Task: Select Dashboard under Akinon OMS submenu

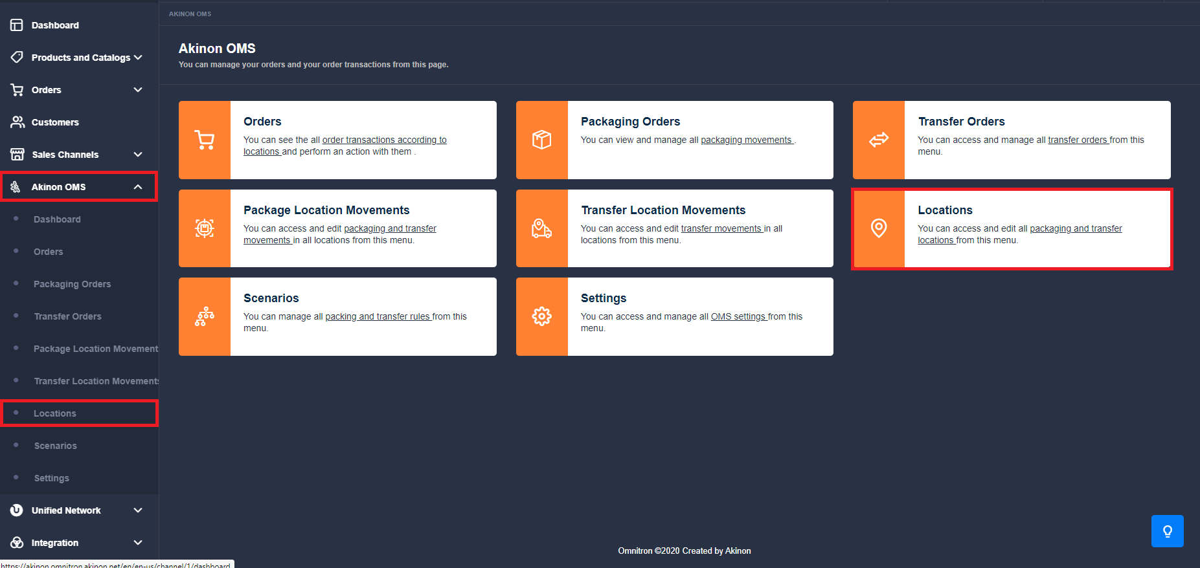Action: 57,219
